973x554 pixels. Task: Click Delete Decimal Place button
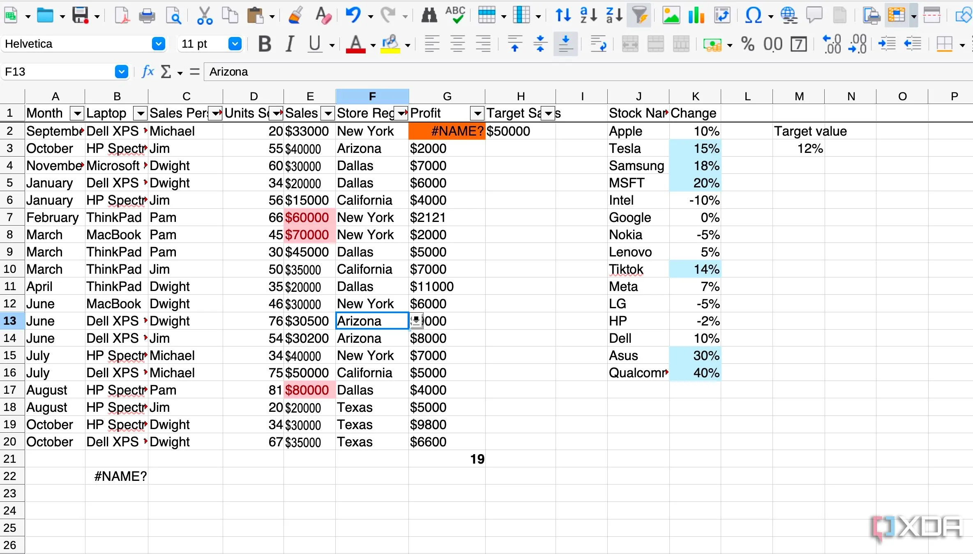tap(858, 44)
